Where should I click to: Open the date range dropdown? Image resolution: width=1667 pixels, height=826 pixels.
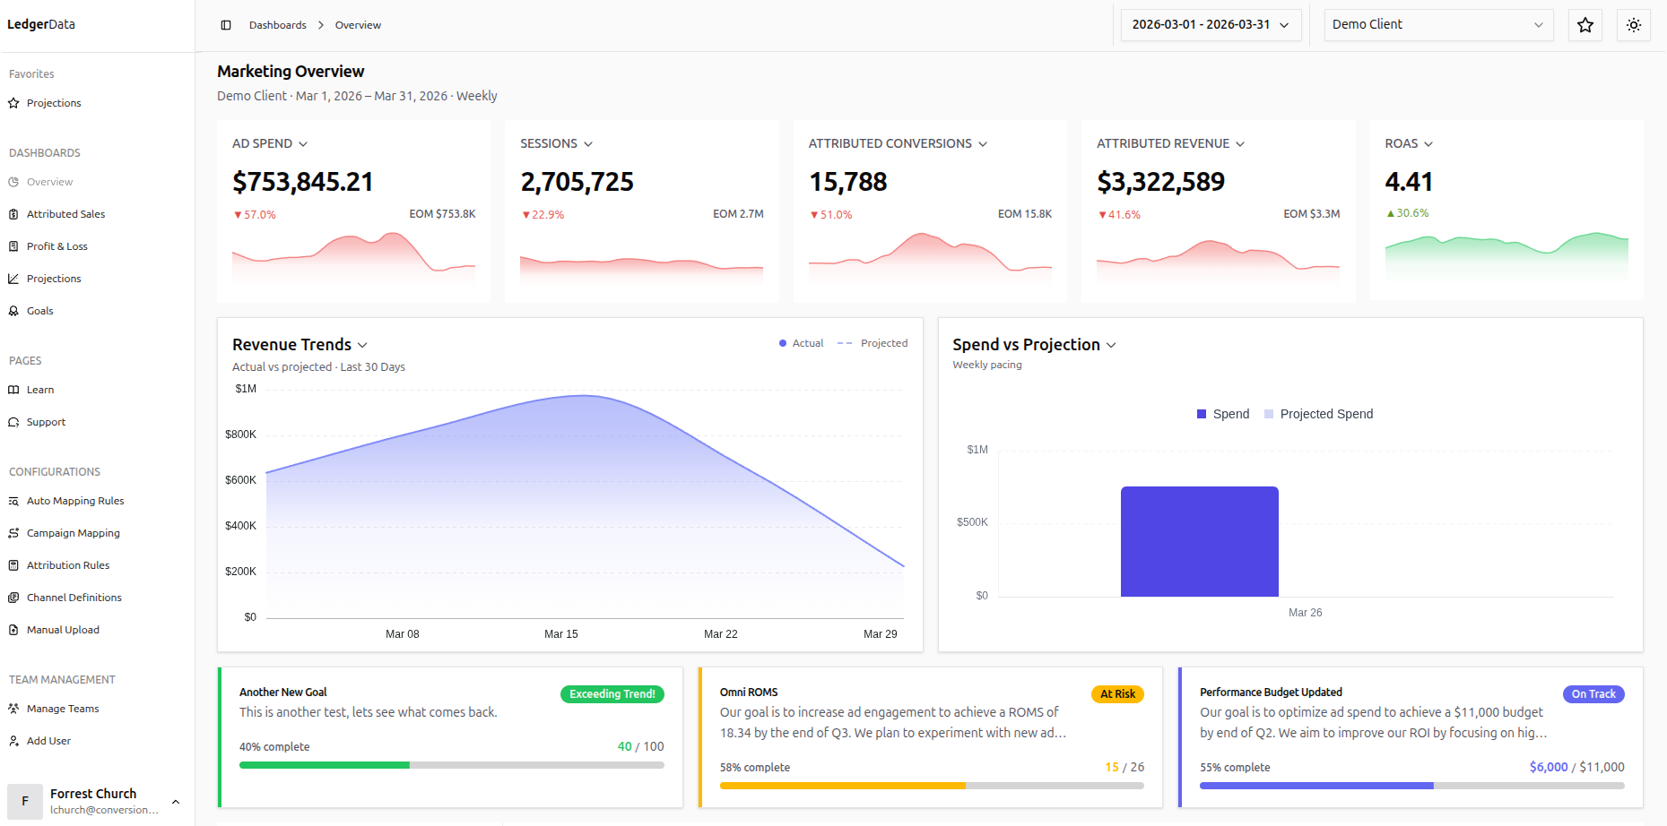[x=1211, y=25]
